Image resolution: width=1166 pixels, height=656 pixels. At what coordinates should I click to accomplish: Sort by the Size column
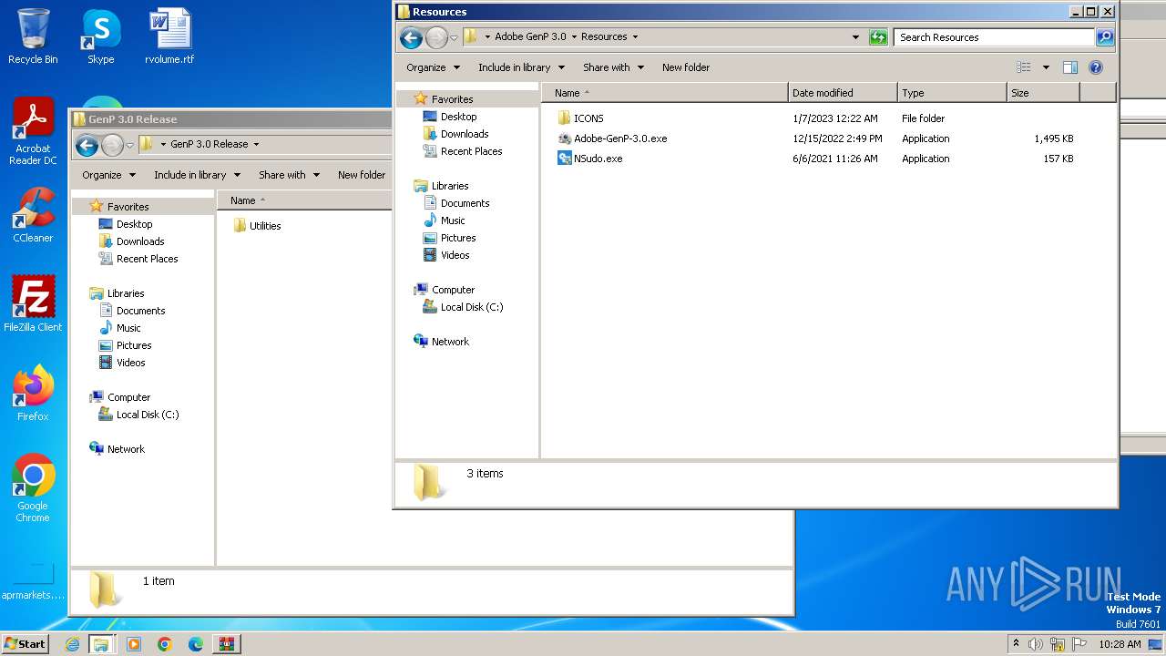click(1043, 93)
